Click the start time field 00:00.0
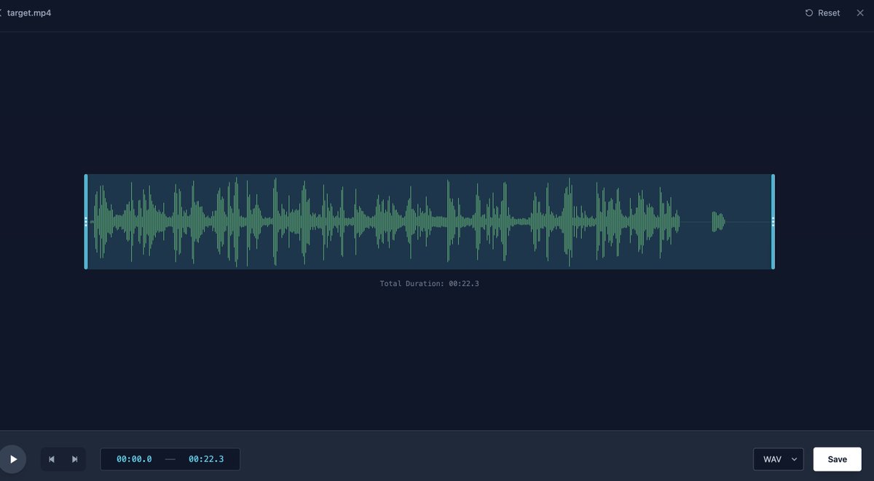 point(134,459)
